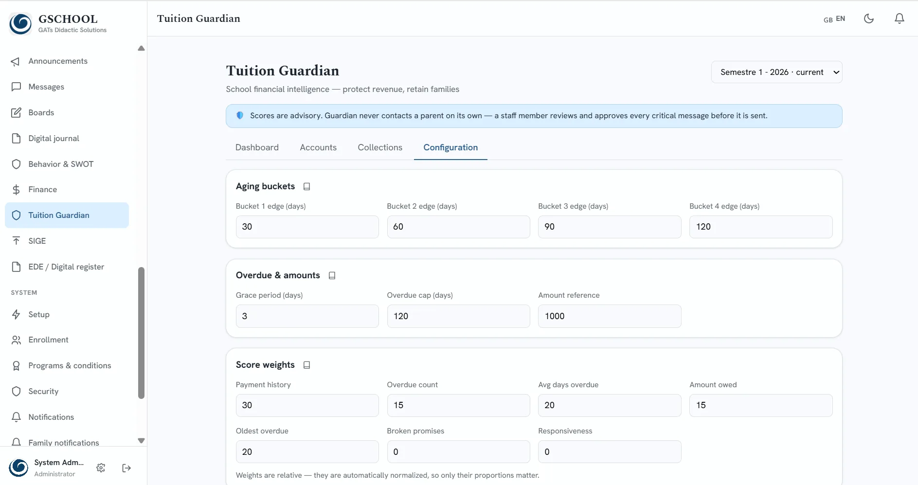Click the Enrollment people icon

tap(16, 340)
